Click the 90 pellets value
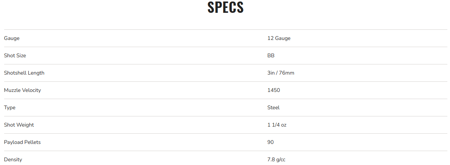Screen dimensions: 450x165 271,142
